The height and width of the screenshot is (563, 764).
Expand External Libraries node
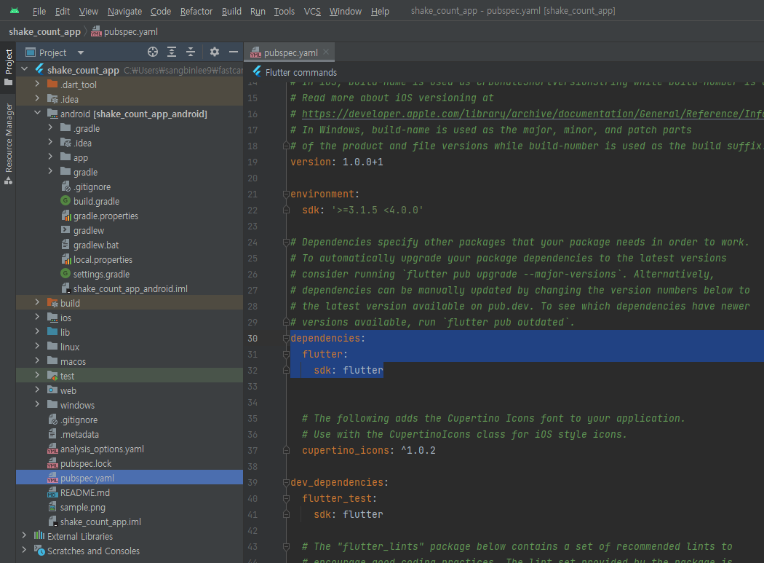pyautogui.click(x=24, y=536)
